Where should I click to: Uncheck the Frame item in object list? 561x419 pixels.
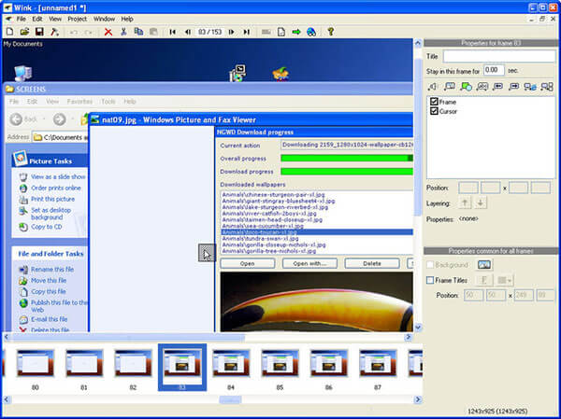(x=434, y=102)
